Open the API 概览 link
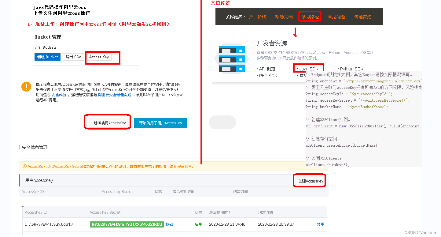 tap(267, 69)
